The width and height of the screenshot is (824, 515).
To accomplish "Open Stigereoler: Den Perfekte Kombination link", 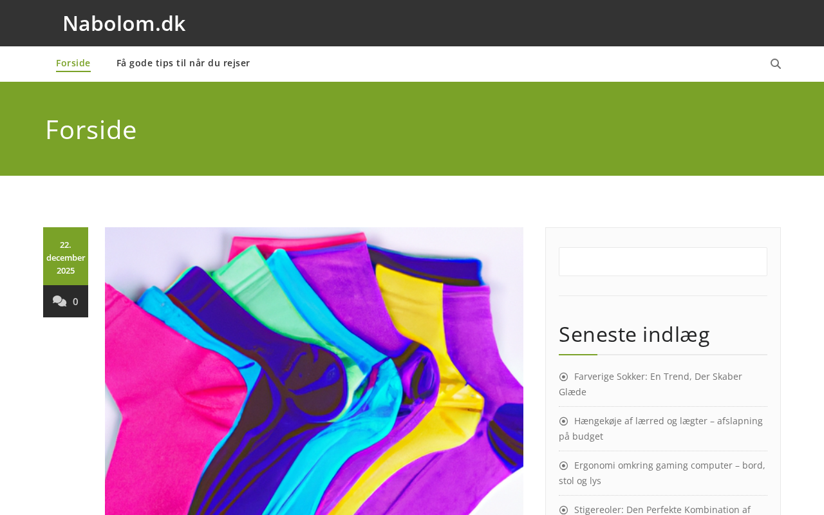I will tap(662, 509).
